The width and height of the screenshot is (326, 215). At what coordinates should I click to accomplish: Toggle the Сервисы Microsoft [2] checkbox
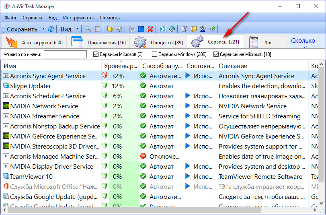click(x=96, y=54)
